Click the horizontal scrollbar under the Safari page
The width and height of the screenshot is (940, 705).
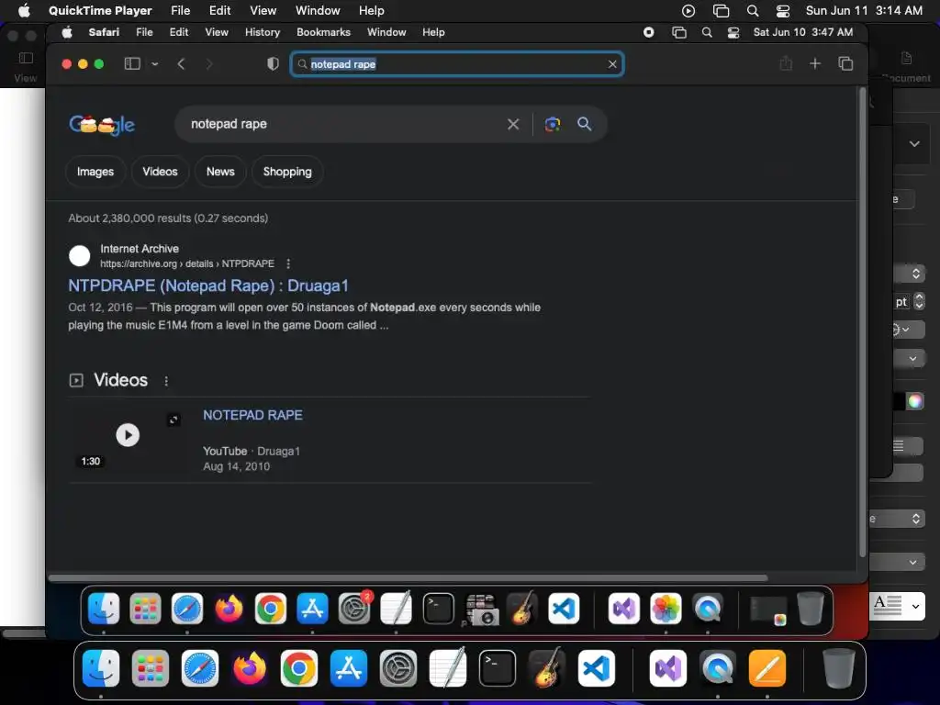(x=408, y=578)
